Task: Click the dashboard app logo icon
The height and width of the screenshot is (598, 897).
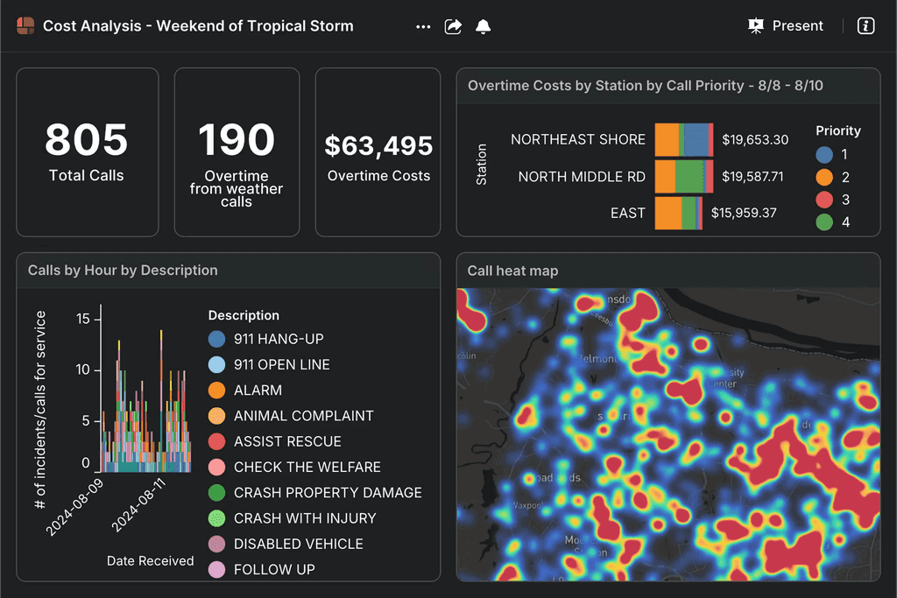Action: (25, 26)
